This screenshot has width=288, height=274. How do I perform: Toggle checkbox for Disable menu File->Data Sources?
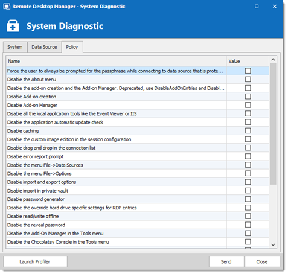pyautogui.click(x=248, y=165)
